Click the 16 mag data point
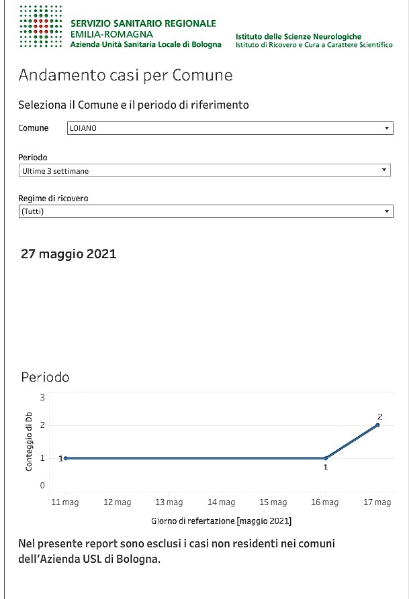The height and width of the screenshot is (599, 409). 326,458
